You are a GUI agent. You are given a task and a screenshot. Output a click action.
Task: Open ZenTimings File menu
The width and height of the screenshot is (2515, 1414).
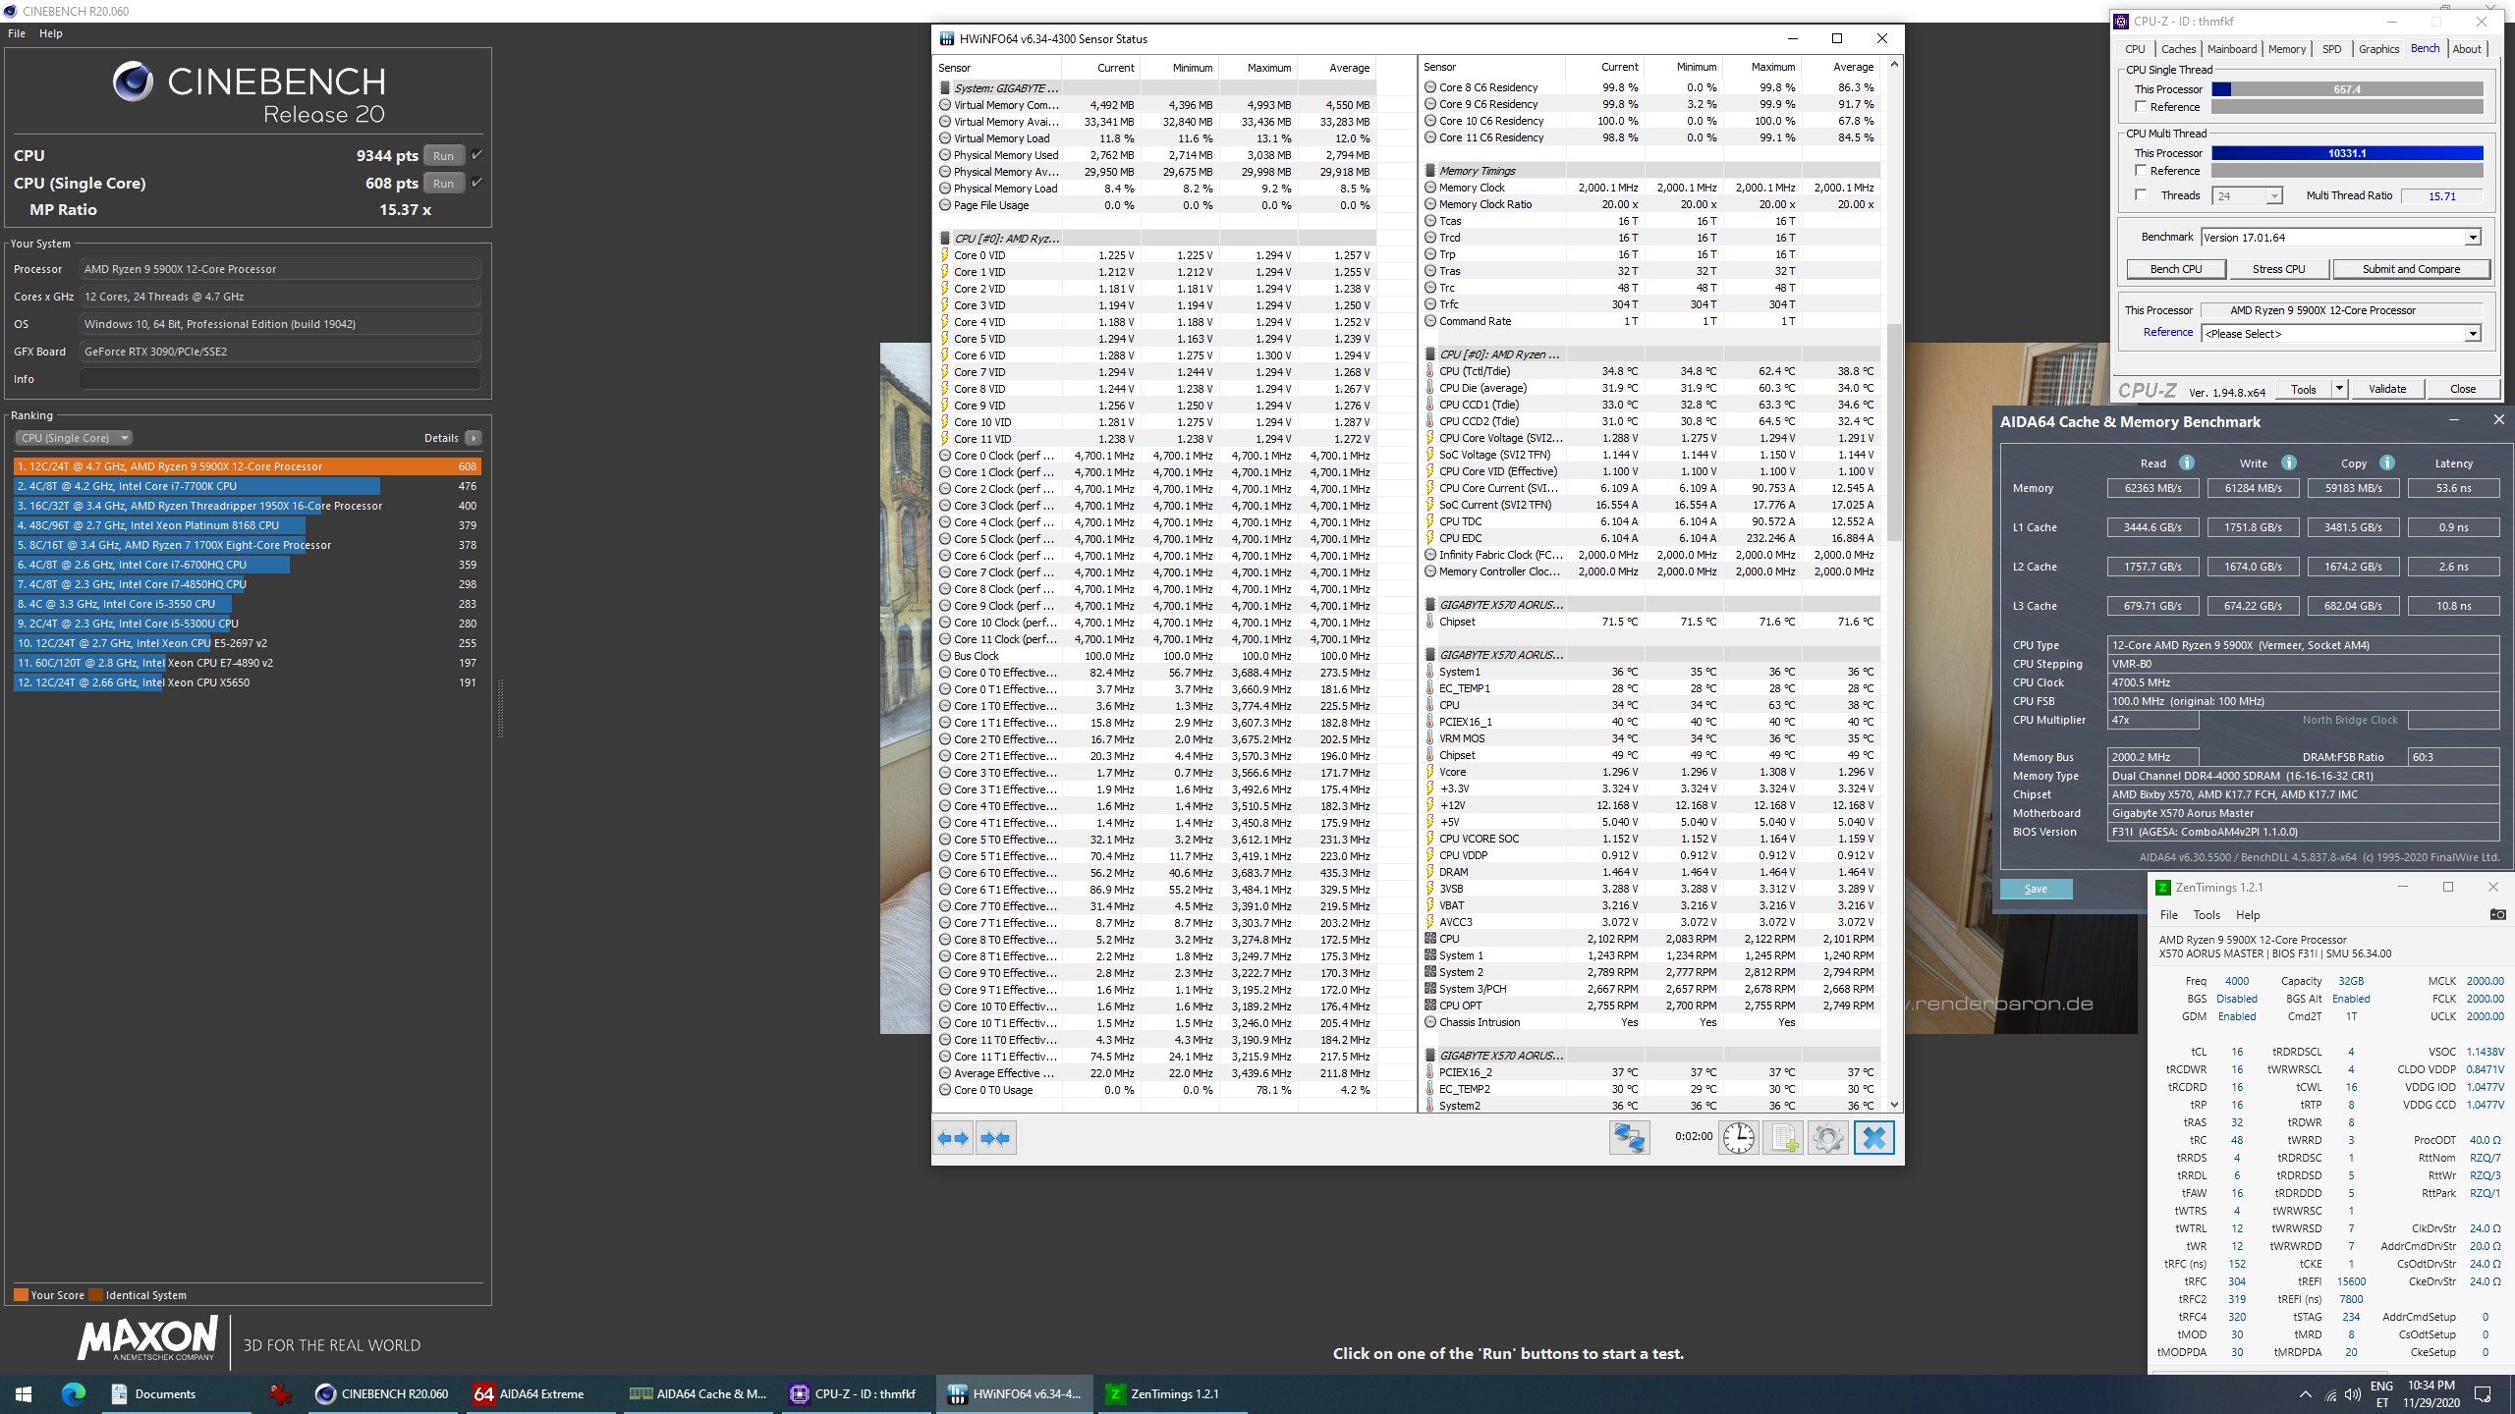point(2168,914)
